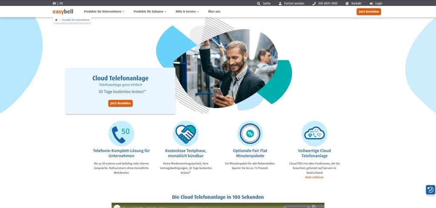Expand Produkte für Zuhause menu
436x208 pixels.
[150, 11]
